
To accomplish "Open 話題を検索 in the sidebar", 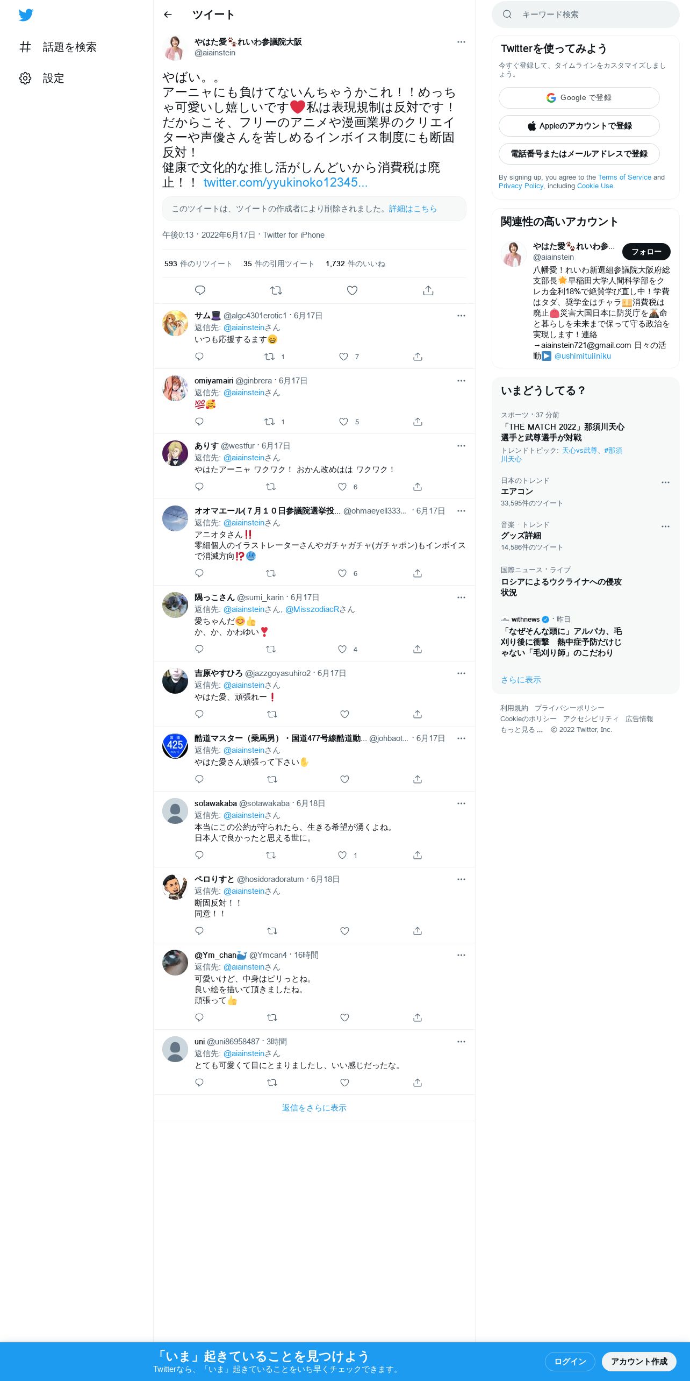I will click(x=58, y=47).
